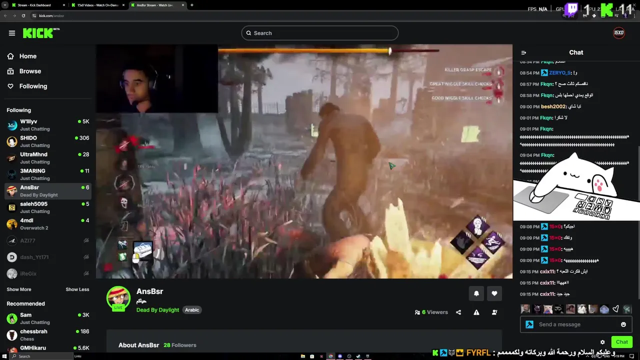
Task: Open chat settings gear
Action: point(602,342)
